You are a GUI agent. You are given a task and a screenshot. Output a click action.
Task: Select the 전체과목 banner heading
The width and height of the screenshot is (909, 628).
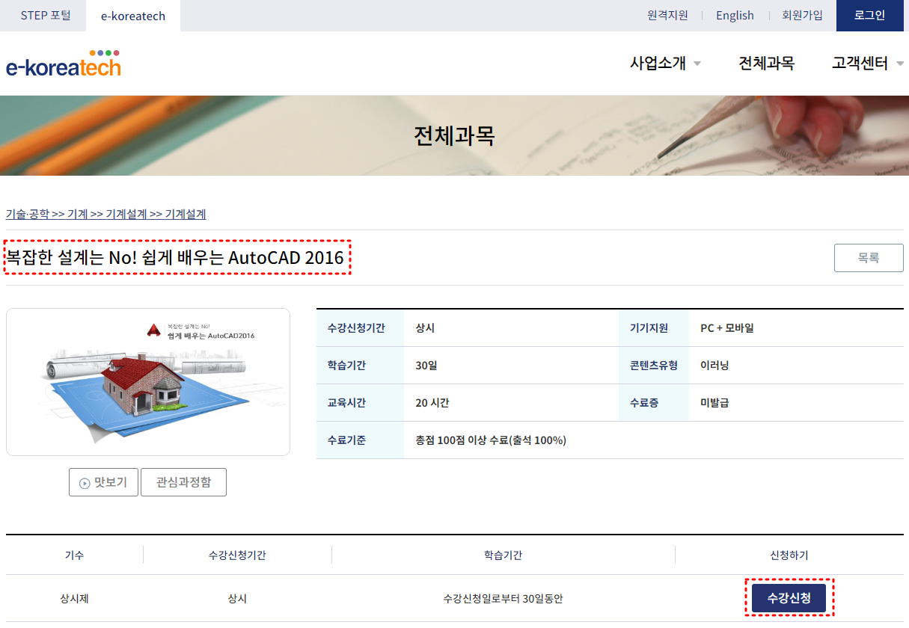click(454, 135)
